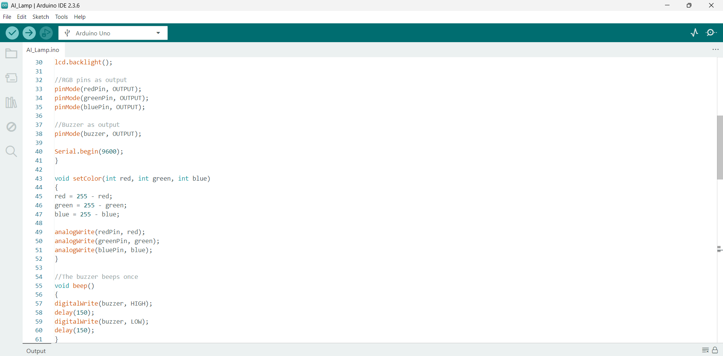Click the line 'pinMode(buzzer, OUTPUT);'
Screen dimensions: 723x356
(98, 134)
